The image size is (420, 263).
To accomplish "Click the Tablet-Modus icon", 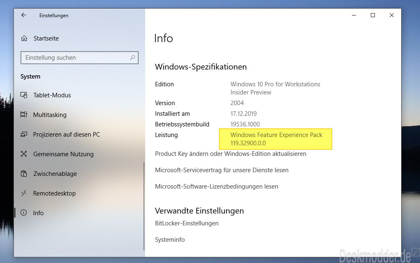I will tap(24, 95).
